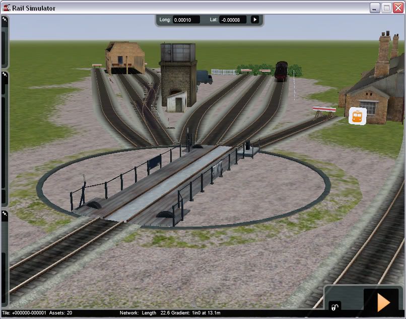
Task: Click the go arrow next to Lat field
Action: click(x=255, y=20)
